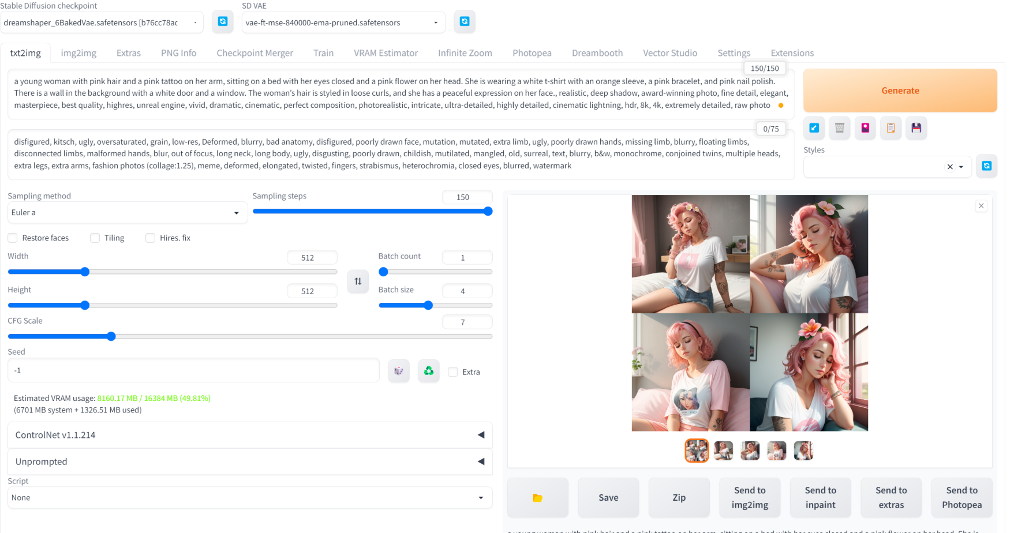Viewport: 1014px width, 533px height.
Task: Open the Checkpoint Merger tab
Action: tap(255, 52)
